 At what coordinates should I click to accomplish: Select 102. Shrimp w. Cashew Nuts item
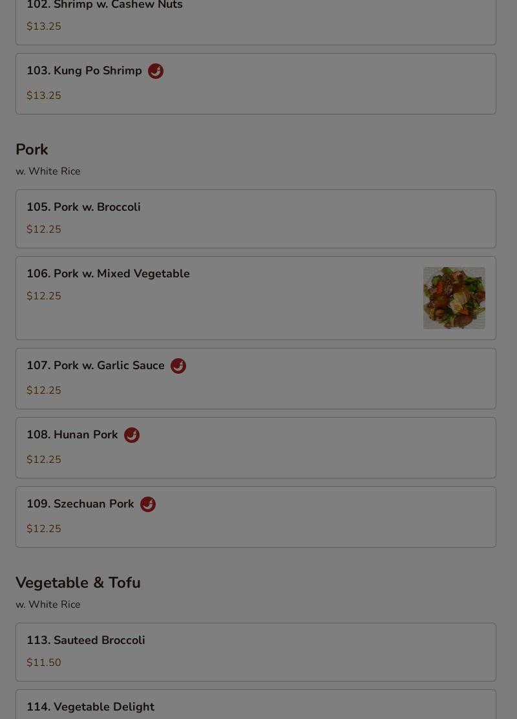click(x=256, y=22)
